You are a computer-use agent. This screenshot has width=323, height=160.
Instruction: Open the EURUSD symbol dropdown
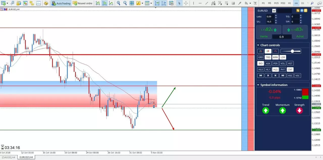click(274, 11)
